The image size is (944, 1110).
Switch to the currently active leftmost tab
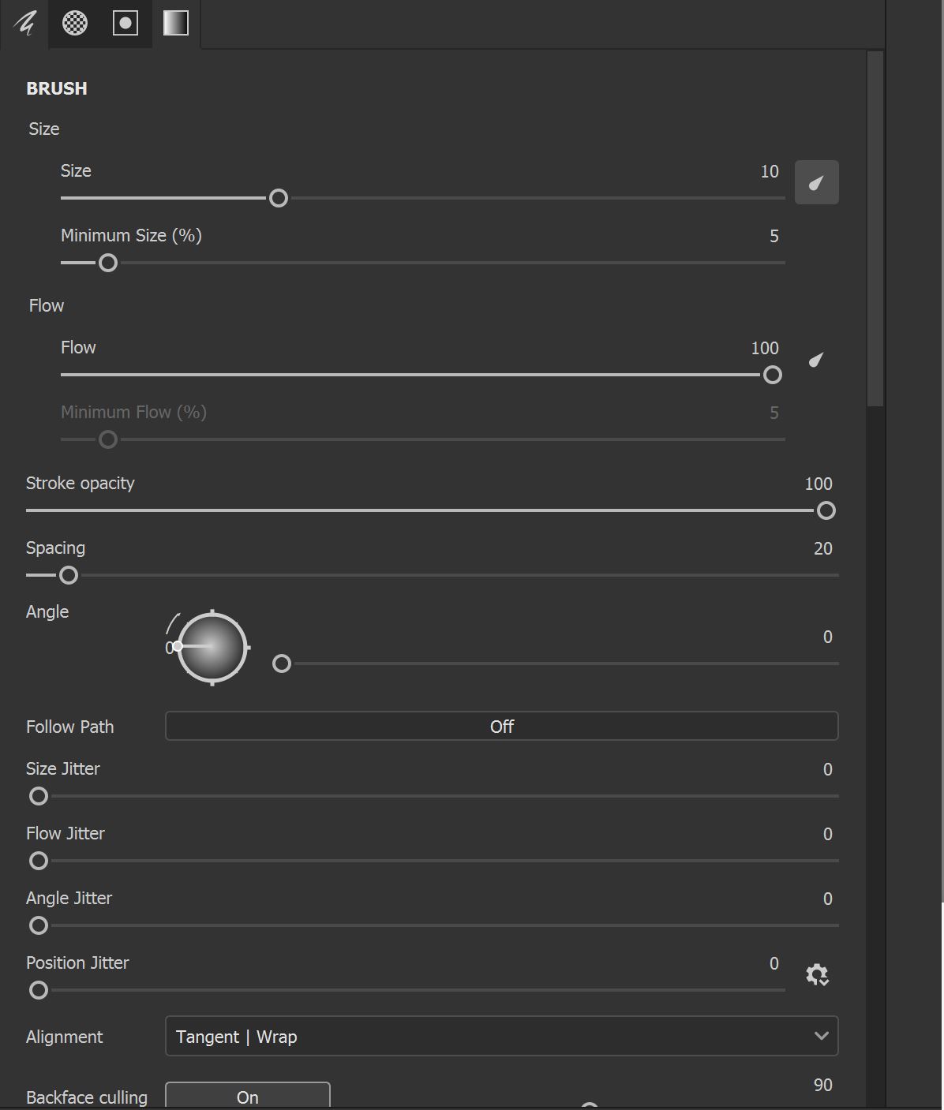point(24,24)
